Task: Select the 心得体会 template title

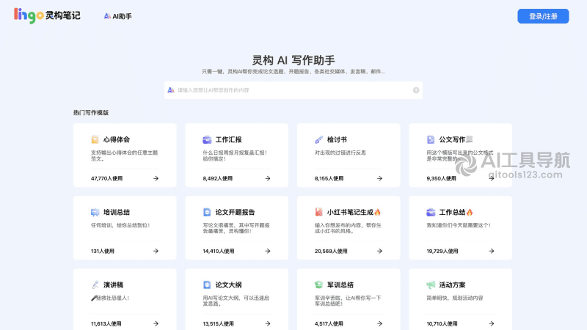Action: click(x=117, y=139)
